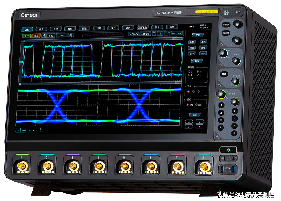This screenshot has height=201, width=281.
Task: Open the 文件 (File) menu
Action: (27, 29)
